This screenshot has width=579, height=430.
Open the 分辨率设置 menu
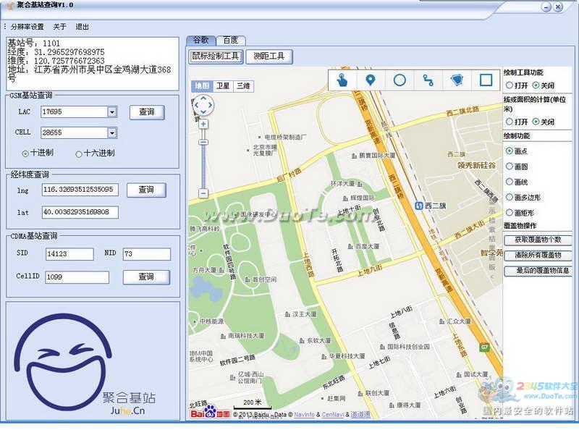coord(27,27)
